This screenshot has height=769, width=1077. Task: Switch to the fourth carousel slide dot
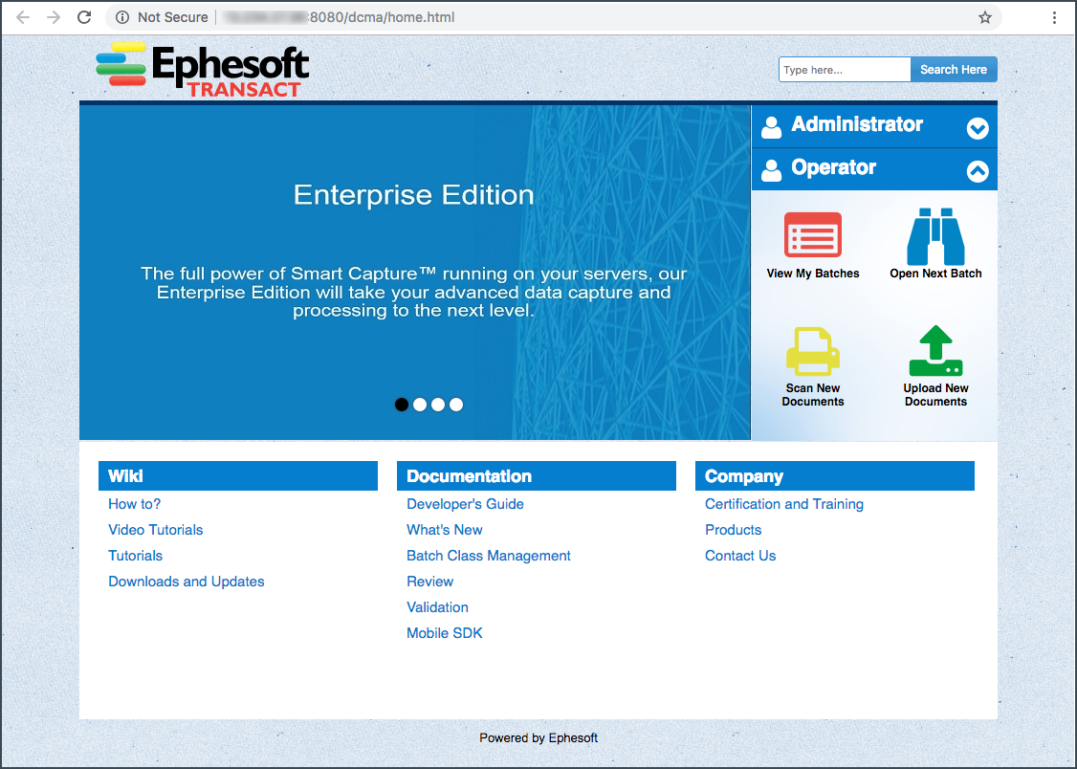pyautogui.click(x=456, y=405)
